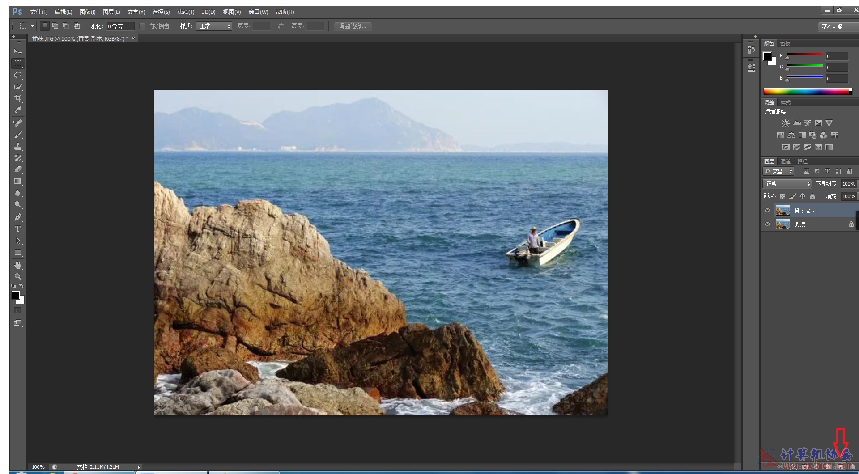Click the foreground color swatch in toolbar

pos(15,295)
